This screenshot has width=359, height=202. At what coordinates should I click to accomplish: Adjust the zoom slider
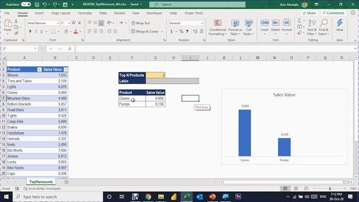[x=330, y=189]
